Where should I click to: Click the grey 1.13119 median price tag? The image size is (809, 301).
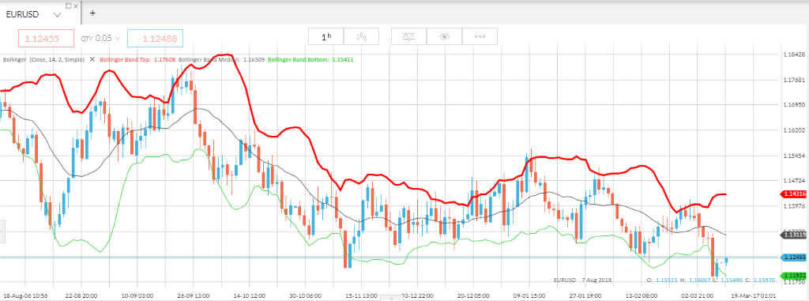(x=794, y=235)
